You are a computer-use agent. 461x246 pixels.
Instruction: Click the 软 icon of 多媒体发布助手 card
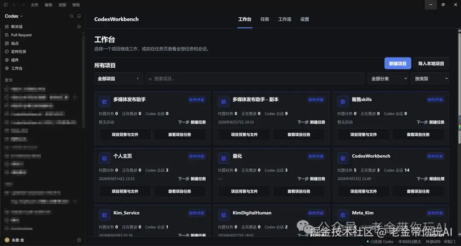(105, 102)
